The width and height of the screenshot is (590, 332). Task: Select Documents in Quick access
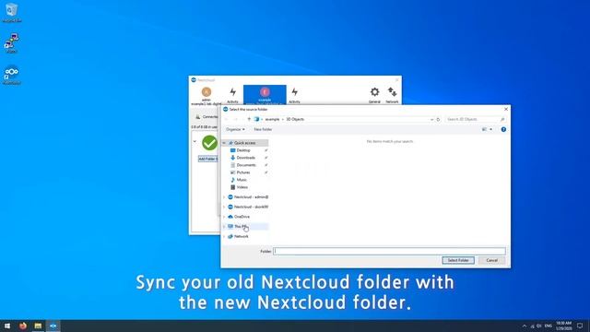(x=246, y=165)
